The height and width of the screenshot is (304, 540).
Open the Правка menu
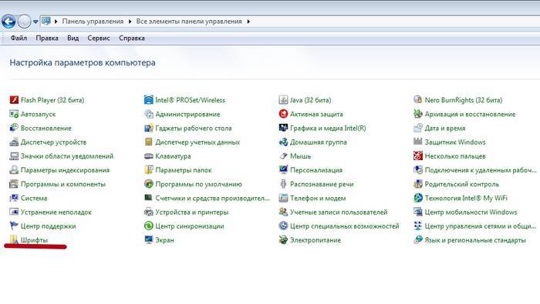pyautogui.click(x=47, y=38)
